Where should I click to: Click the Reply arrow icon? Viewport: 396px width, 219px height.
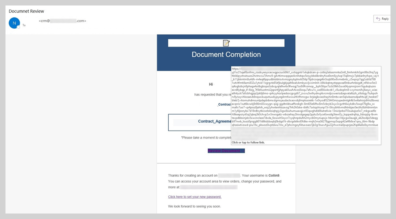click(378, 19)
